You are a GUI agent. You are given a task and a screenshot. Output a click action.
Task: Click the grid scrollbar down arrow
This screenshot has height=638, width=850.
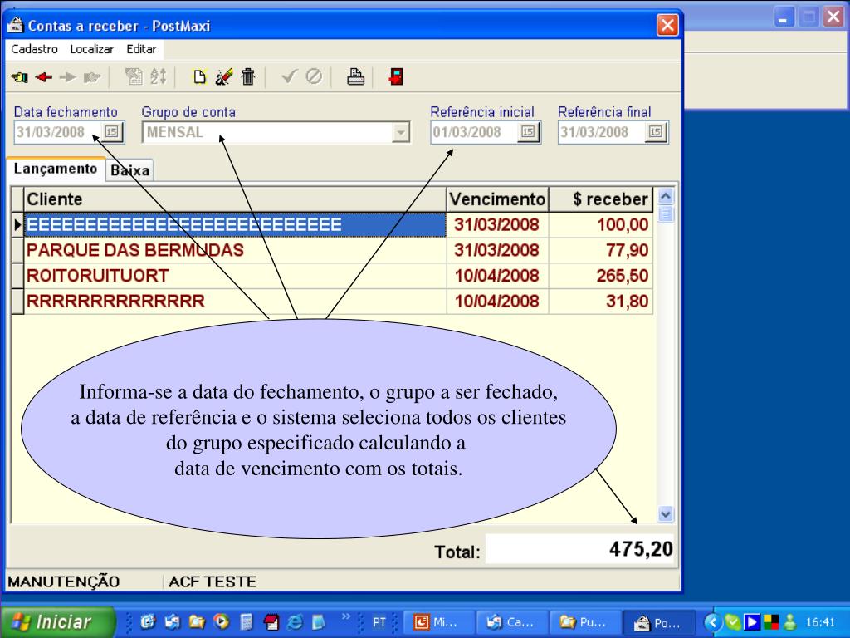point(665,513)
